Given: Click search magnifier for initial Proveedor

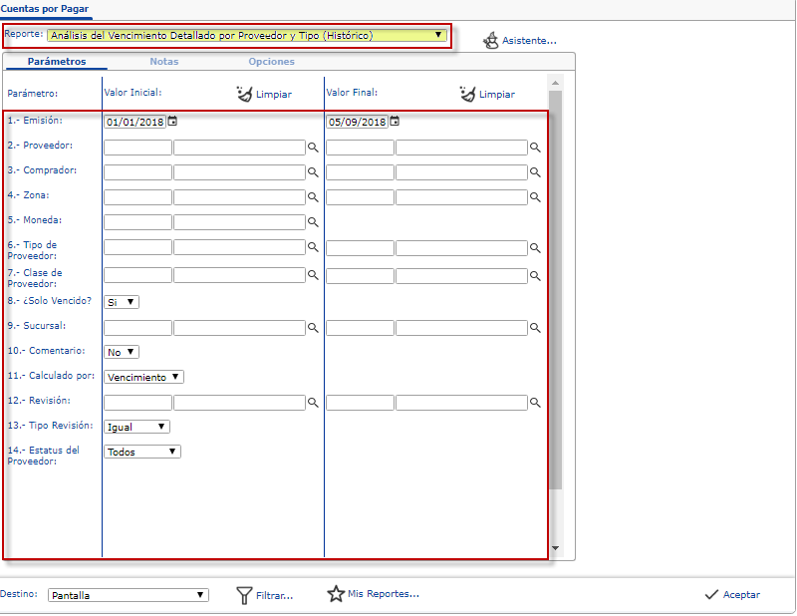Looking at the screenshot, I should coord(312,148).
